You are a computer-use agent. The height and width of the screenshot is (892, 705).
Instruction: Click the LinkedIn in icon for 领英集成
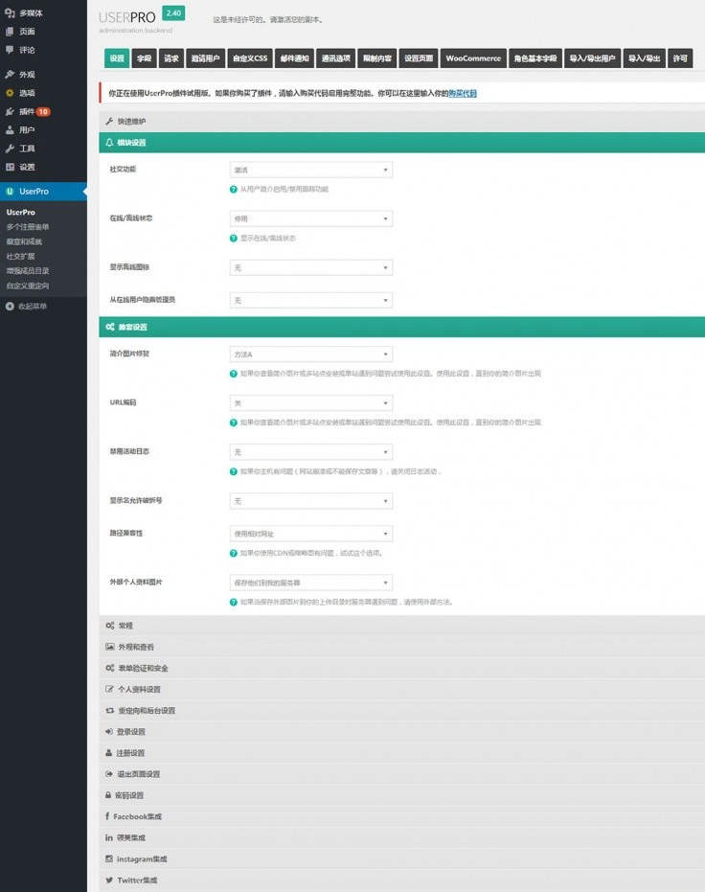tap(108, 837)
